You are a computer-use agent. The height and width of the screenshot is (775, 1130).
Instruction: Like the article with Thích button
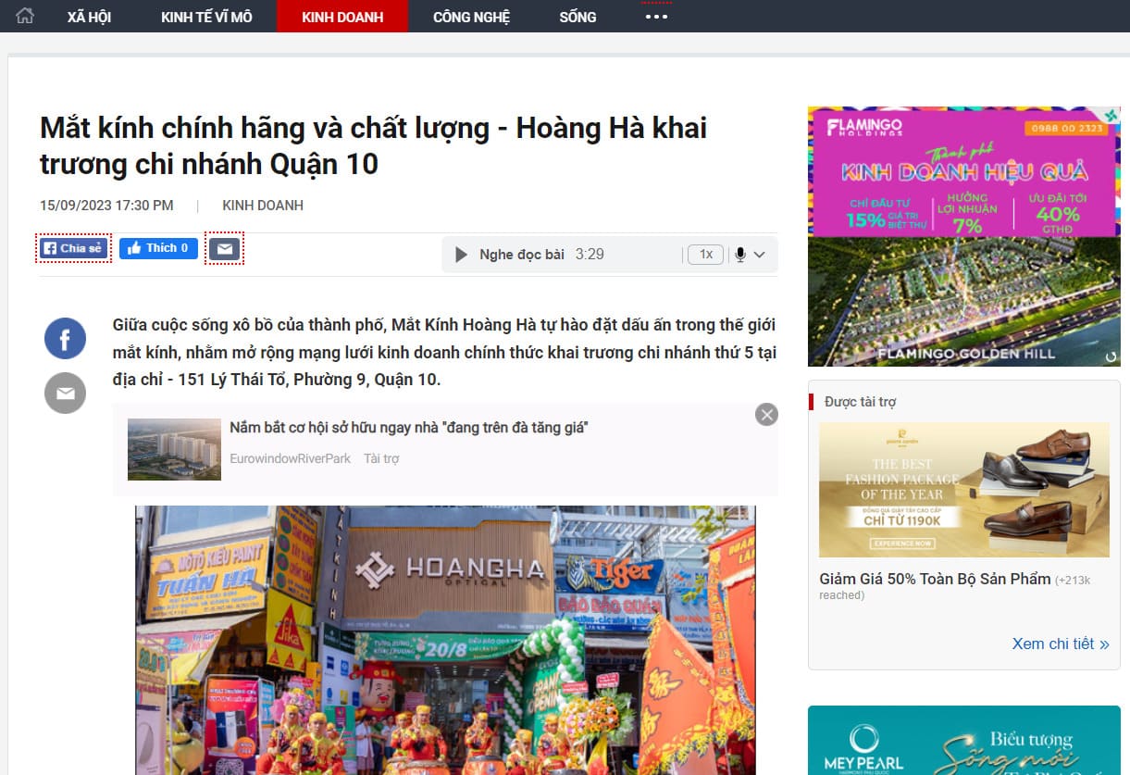click(158, 248)
